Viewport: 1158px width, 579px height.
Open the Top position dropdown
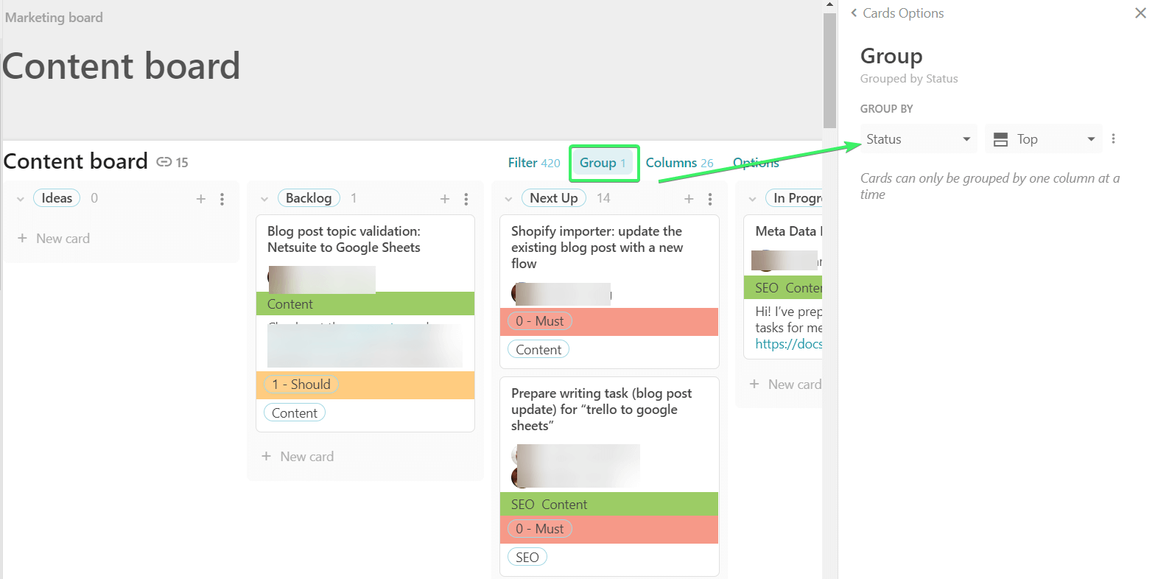click(x=1043, y=138)
